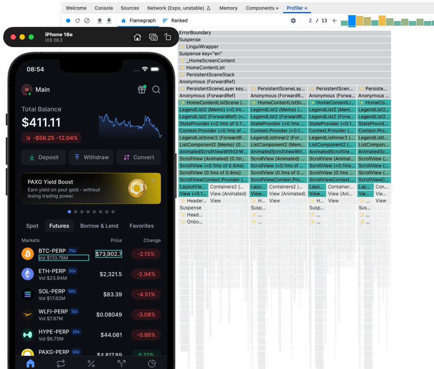Switch to the Sources tab
Image resolution: width=434 pixels, height=369 pixels.
[130, 8]
